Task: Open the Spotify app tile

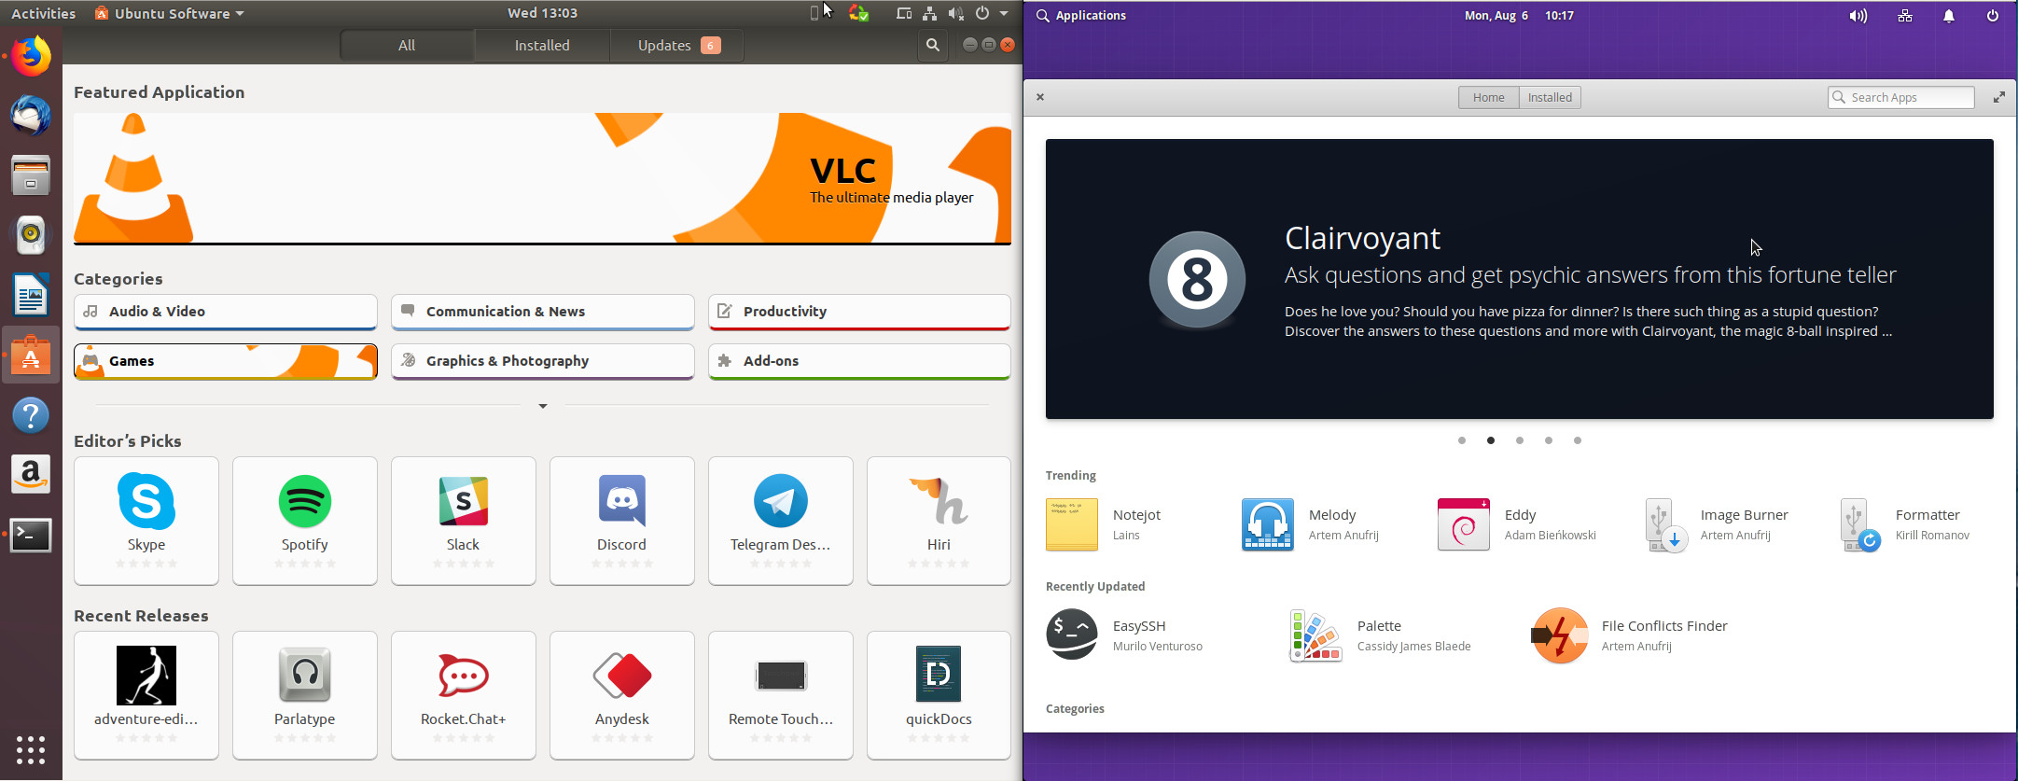Action: click(x=305, y=521)
